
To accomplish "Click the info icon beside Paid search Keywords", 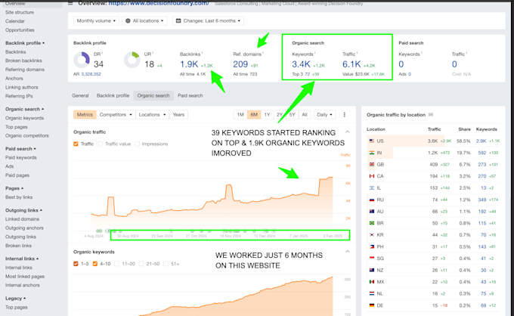I will coord(421,52).
